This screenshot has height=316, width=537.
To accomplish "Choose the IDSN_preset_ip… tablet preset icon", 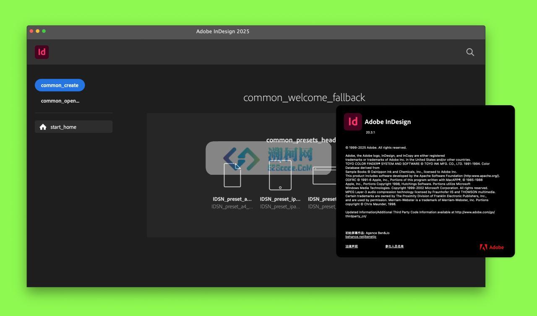I will (280, 175).
